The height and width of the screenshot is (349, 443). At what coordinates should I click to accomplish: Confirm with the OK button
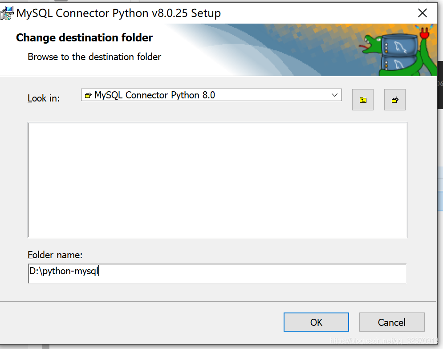pos(316,322)
